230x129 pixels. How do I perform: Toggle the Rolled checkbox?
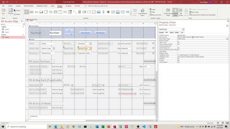click(x=72, y=85)
